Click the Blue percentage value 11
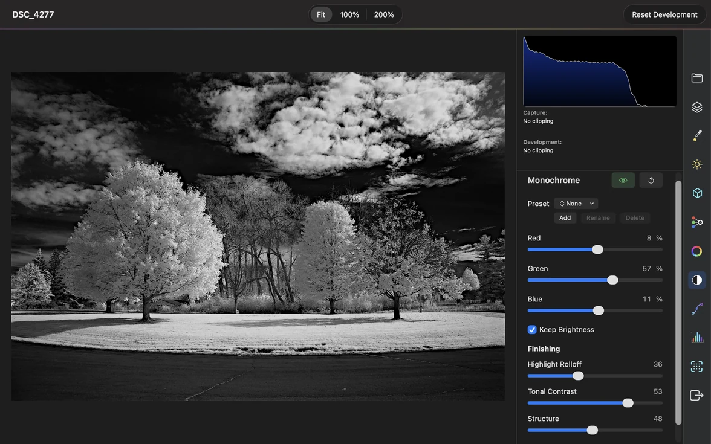The width and height of the screenshot is (711, 444). tap(647, 299)
